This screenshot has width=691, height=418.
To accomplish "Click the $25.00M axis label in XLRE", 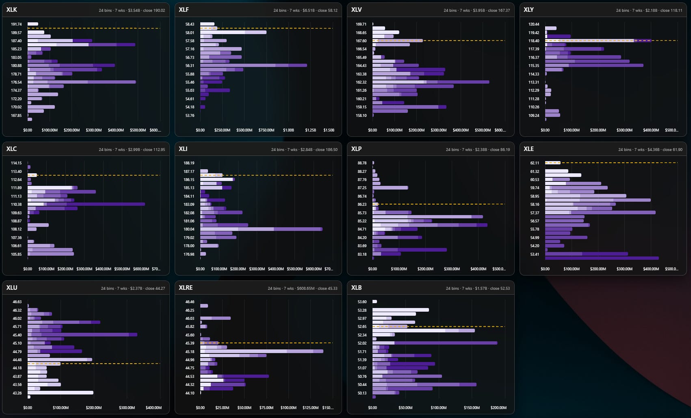I will coord(222,408).
